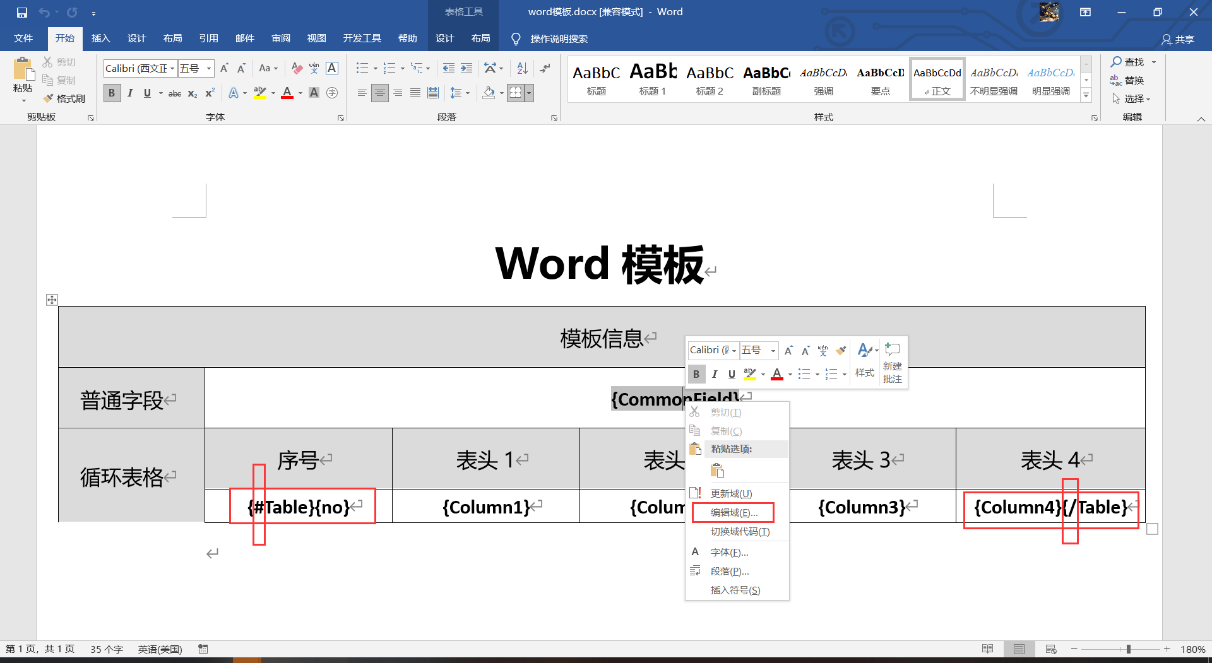The image size is (1212, 663).
Task: Open the phonetic guide (拼音指南) tool
Action: 314,68
